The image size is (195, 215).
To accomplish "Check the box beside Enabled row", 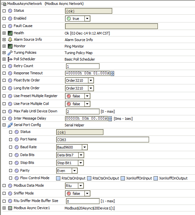I will (4, 19).
